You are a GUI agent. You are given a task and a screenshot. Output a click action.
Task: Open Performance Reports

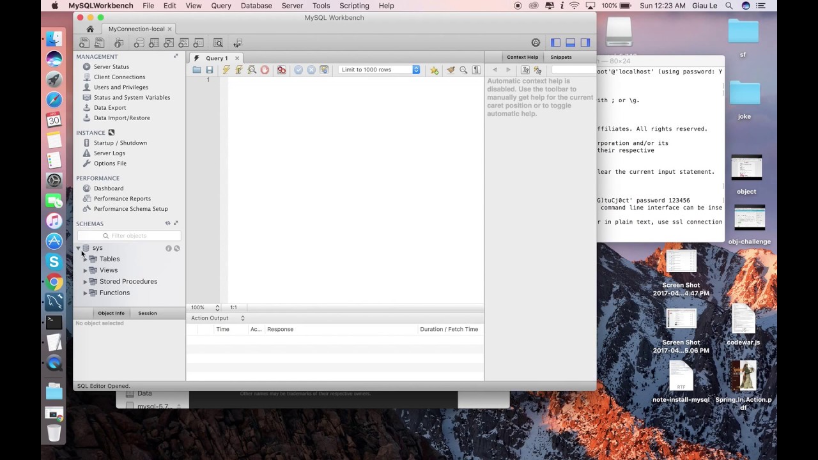point(122,199)
